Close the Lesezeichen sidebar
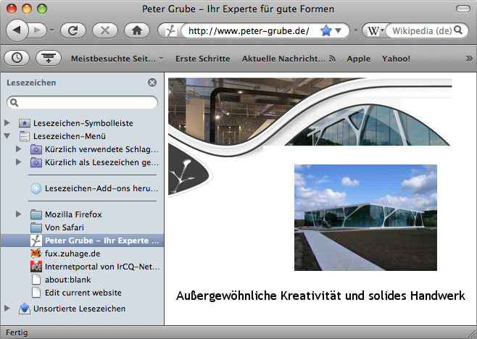This screenshot has width=477, height=339. point(152,83)
